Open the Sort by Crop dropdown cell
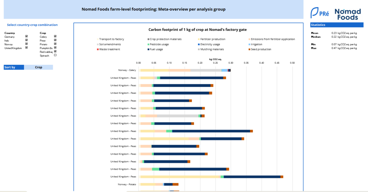This screenshot has height=192, width=368. pos(38,67)
